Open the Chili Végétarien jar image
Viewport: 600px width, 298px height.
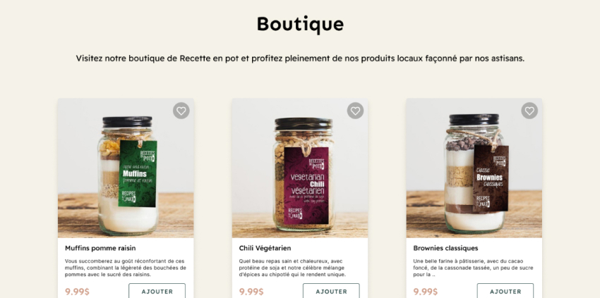click(300, 168)
